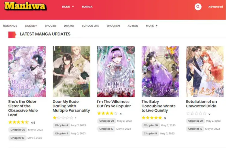Open Chapter 4 of Dear My Rude Darling
Screen dimensions: 226x150
[61, 125]
